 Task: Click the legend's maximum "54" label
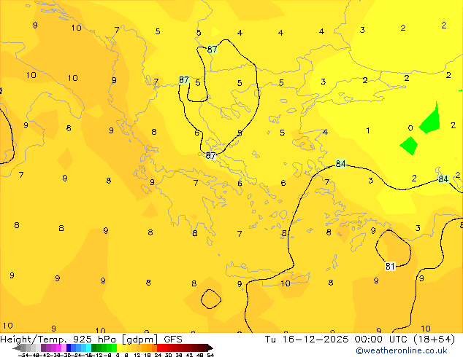210,355
